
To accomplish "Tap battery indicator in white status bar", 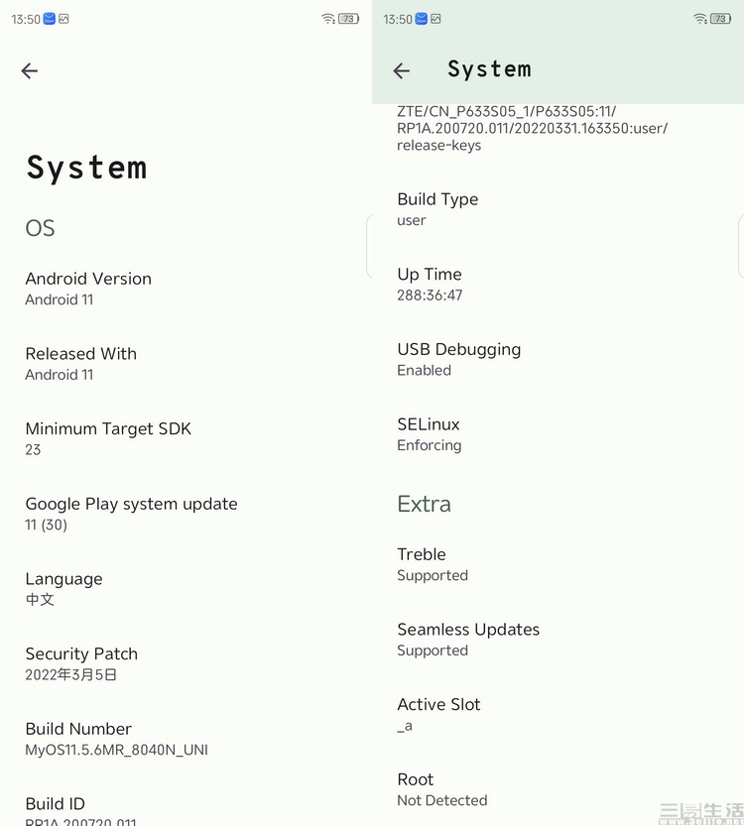I will click(x=349, y=19).
